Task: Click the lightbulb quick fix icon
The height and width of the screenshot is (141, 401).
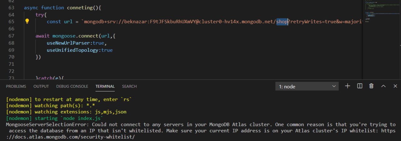Action: pos(27,21)
